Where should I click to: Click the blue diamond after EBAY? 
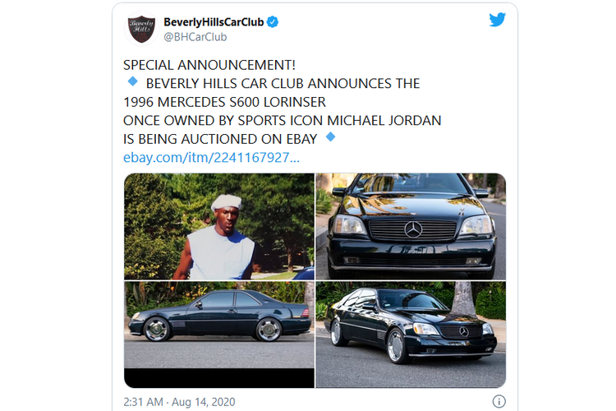coord(331,137)
